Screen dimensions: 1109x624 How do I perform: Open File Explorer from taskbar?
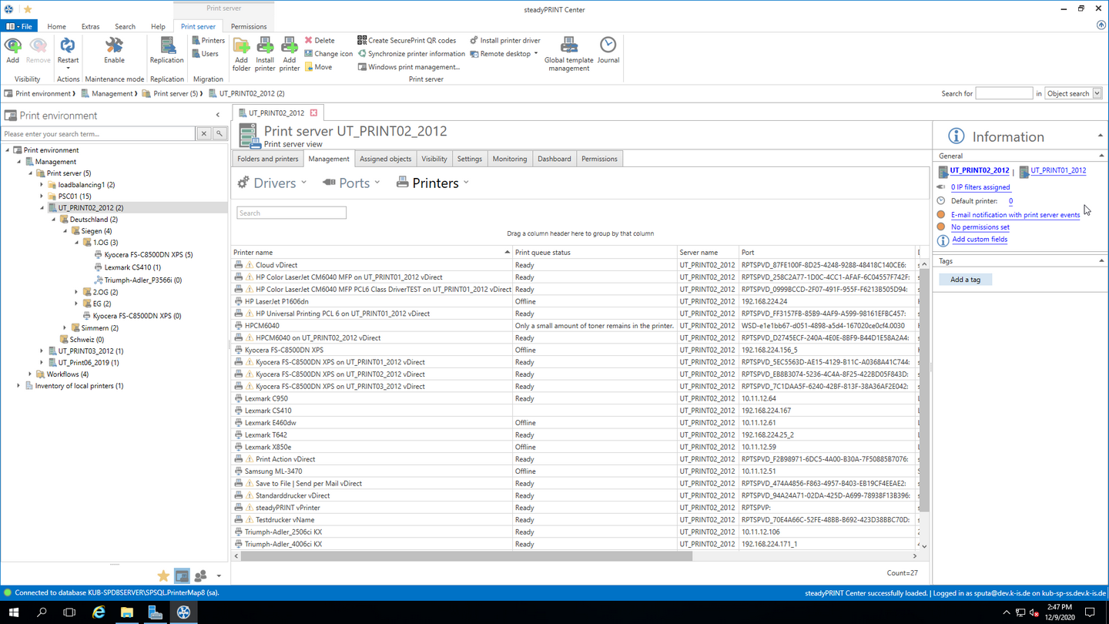click(x=127, y=612)
